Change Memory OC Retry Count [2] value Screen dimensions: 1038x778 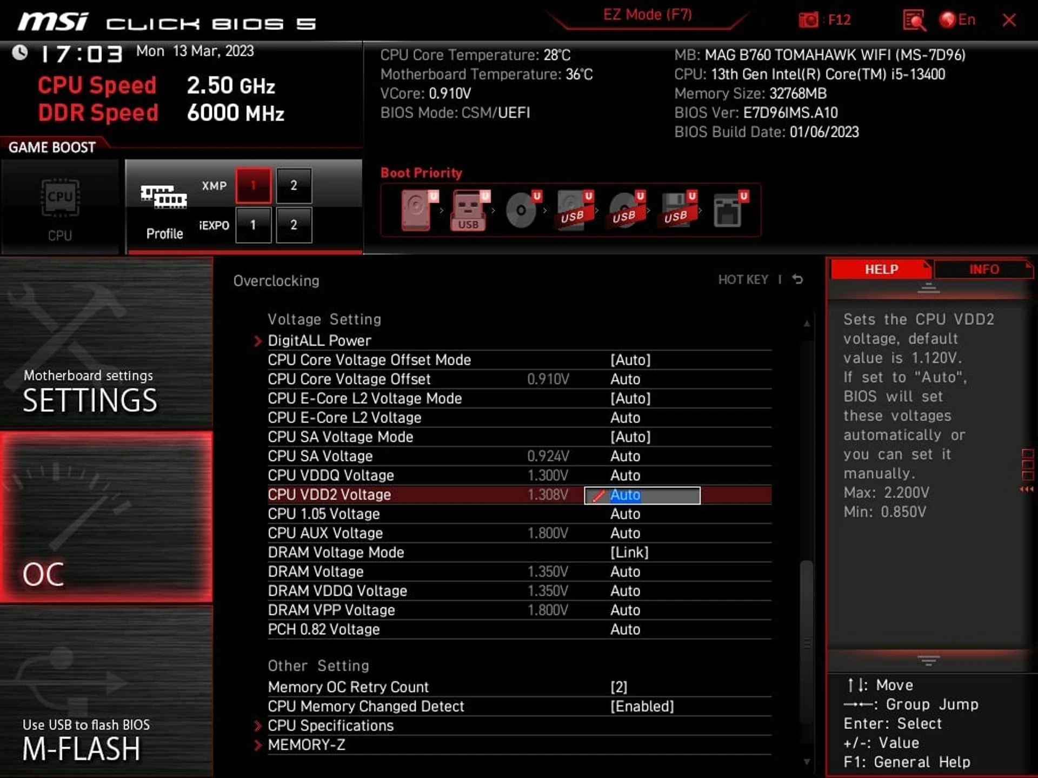(619, 687)
